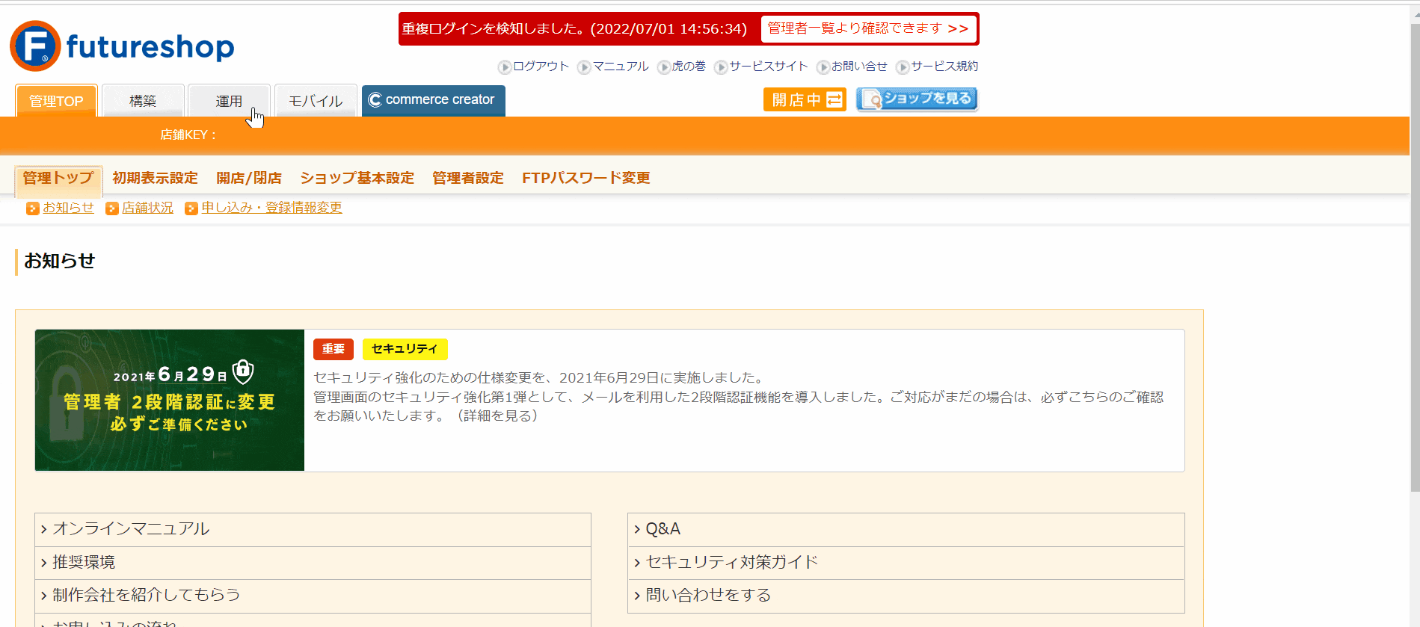The height and width of the screenshot is (627, 1420).
Task: Switch to the モバイル tab
Action: click(316, 101)
